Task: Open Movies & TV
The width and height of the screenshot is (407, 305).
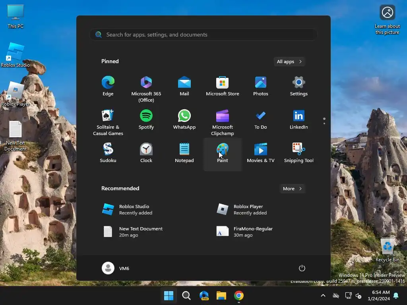Action: [x=261, y=153]
